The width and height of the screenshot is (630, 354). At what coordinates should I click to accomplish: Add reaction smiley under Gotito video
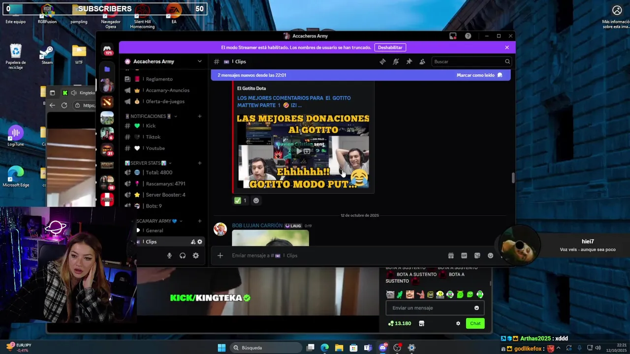(256, 201)
